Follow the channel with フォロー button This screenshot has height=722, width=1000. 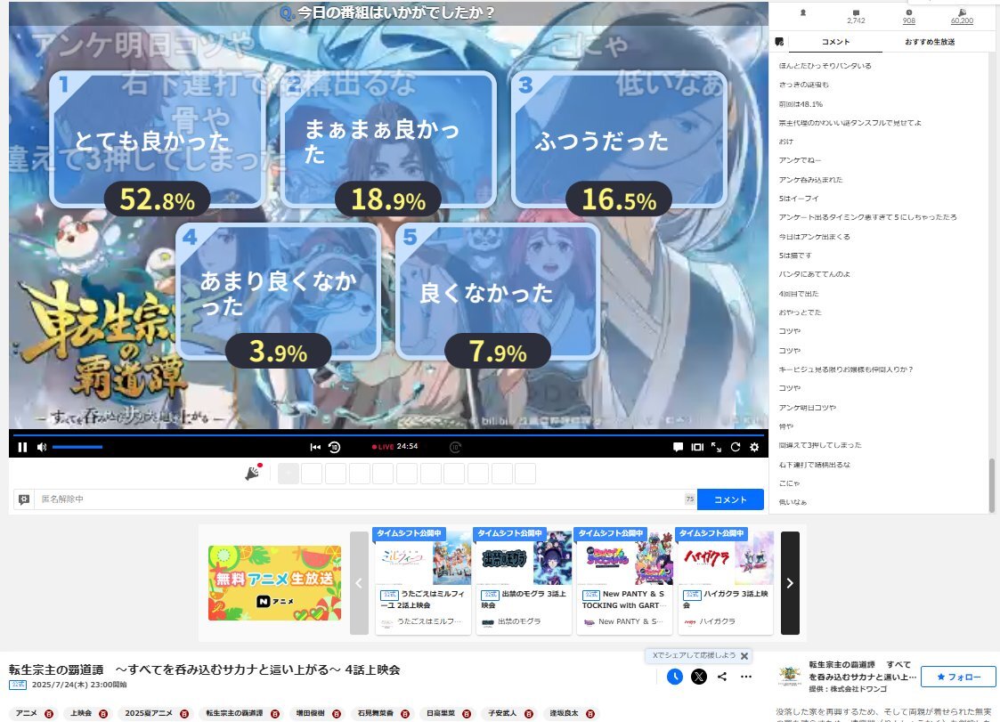(x=958, y=677)
